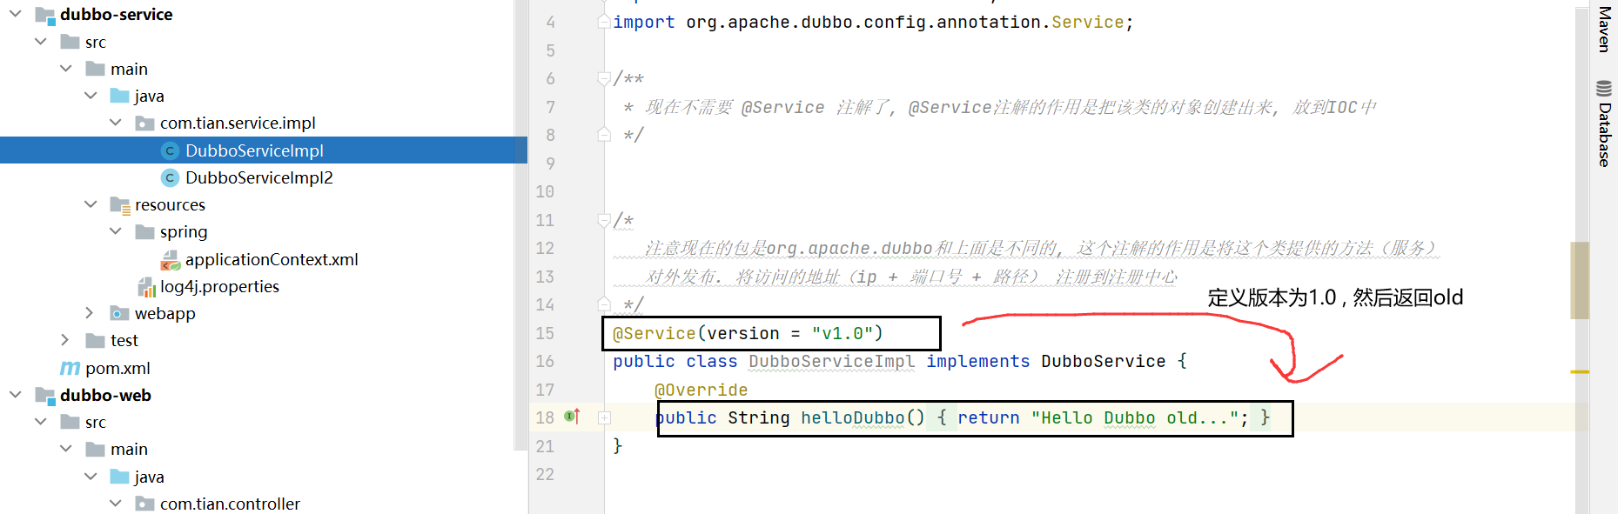
Task: Click the log4j properties file icon
Action: tap(146, 287)
